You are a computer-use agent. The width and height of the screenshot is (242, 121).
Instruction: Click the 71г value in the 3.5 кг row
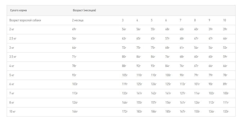click(x=74, y=57)
